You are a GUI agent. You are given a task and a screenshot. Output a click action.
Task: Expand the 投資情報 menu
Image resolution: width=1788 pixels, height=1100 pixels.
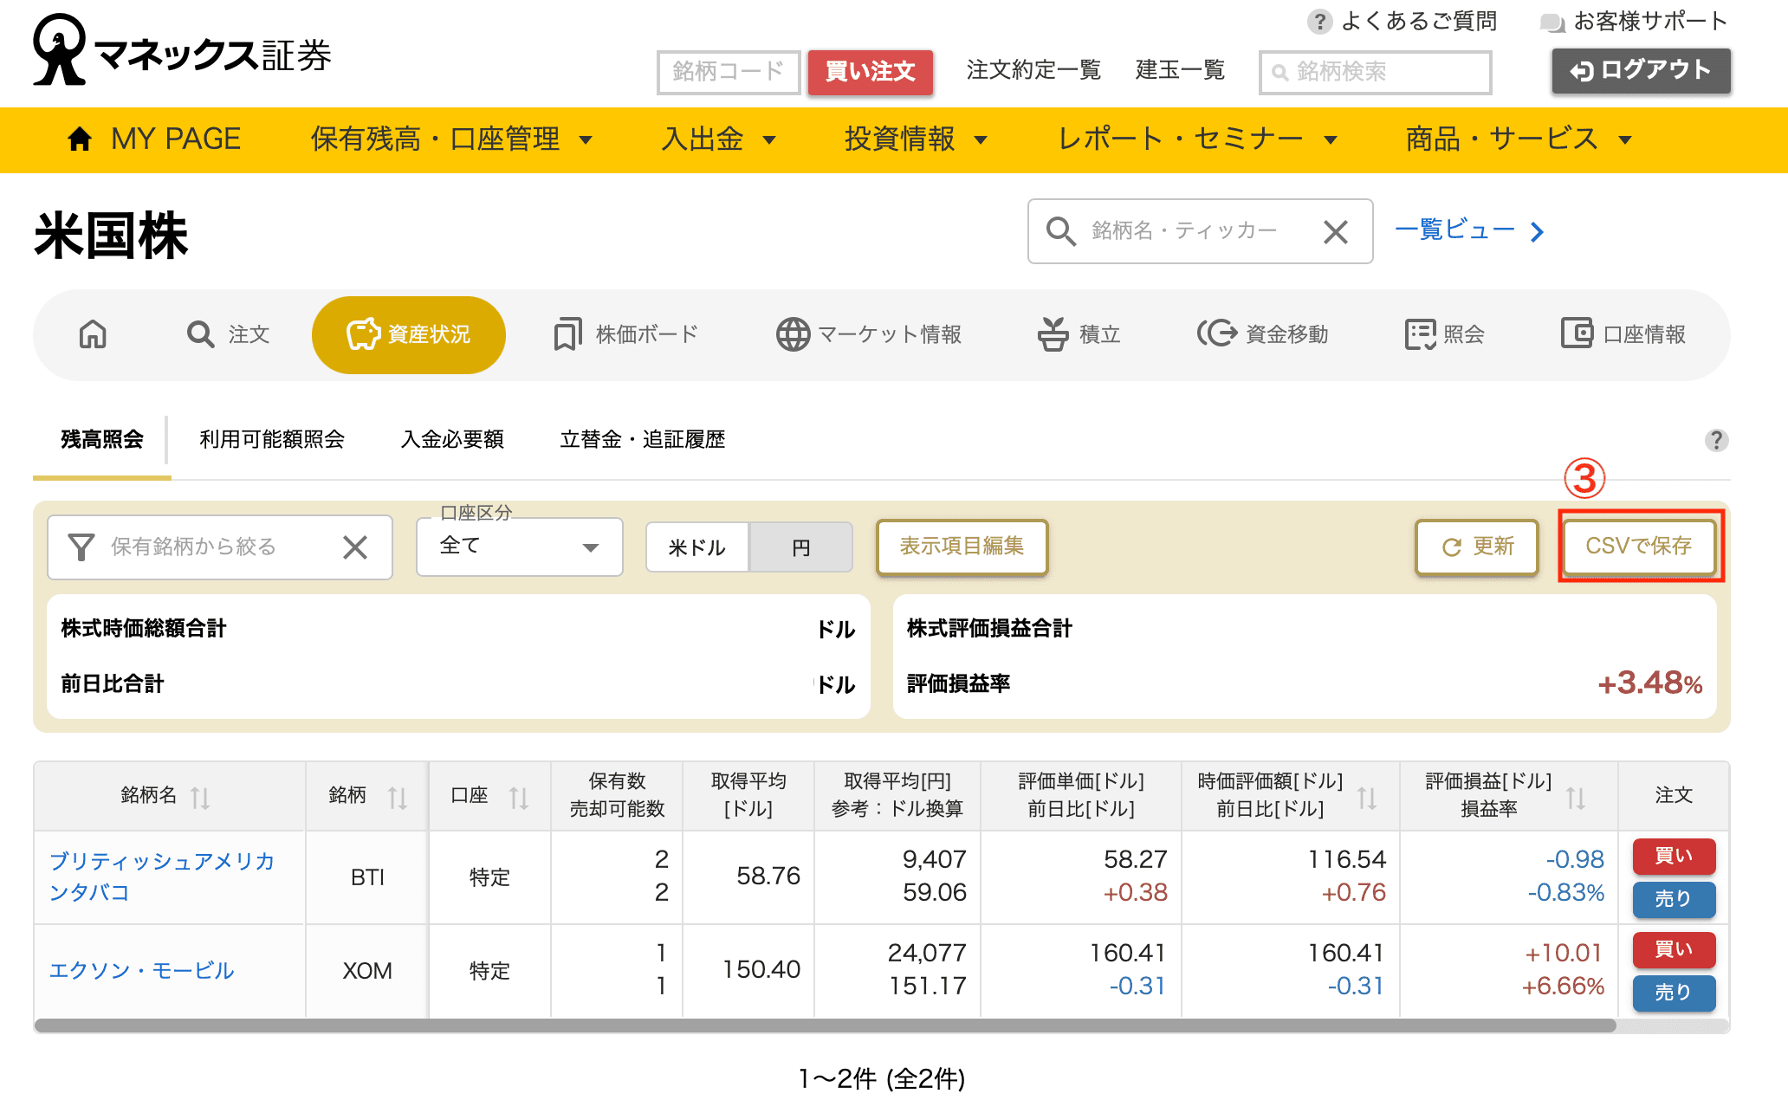916,139
